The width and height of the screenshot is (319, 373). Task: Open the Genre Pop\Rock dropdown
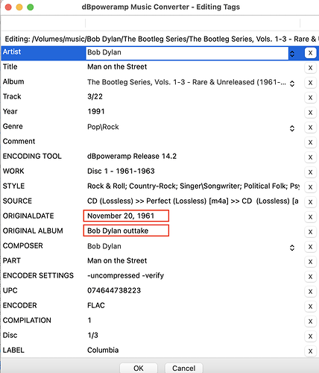click(292, 128)
